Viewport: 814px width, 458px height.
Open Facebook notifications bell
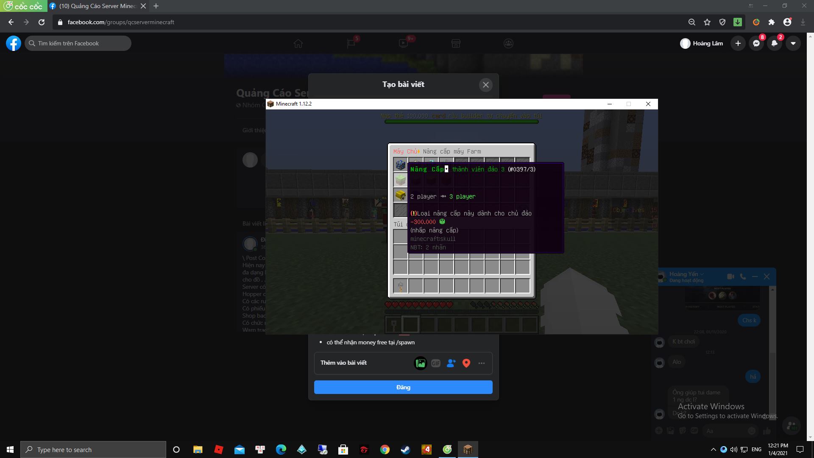(774, 43)
